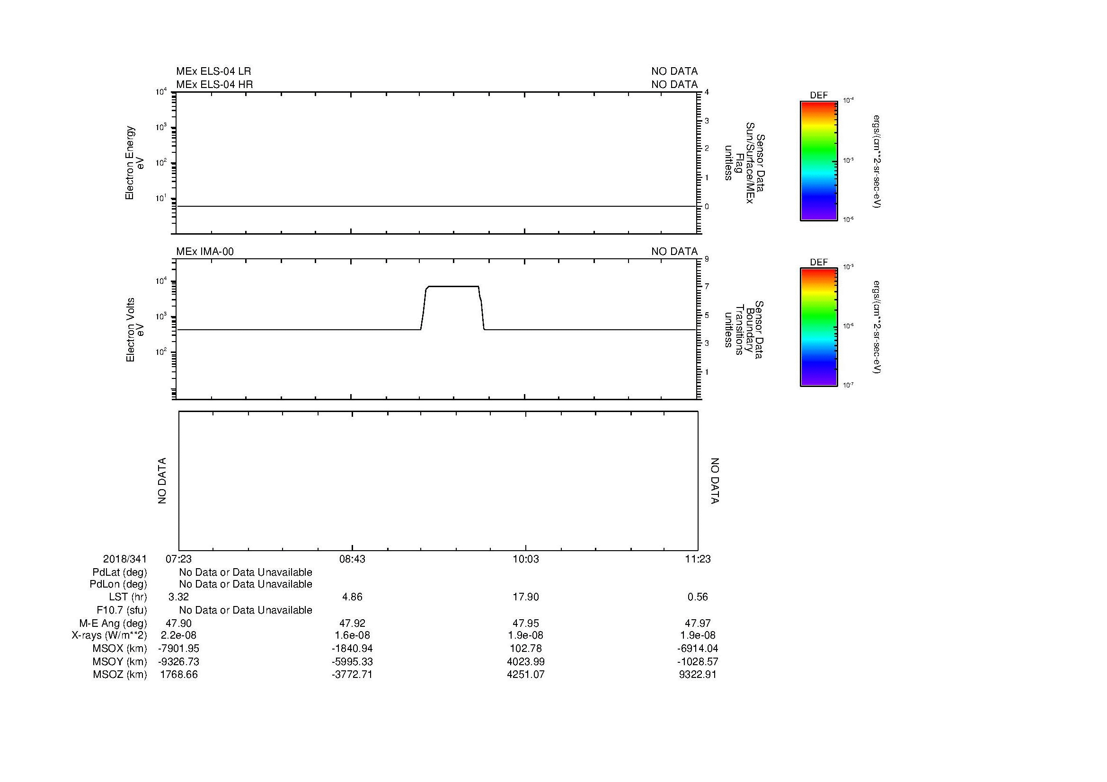The height and width of the screenshot is (782, 1107).
Task: Click the MEx IMA-00 panel title
Action: [x=205, y=252]
